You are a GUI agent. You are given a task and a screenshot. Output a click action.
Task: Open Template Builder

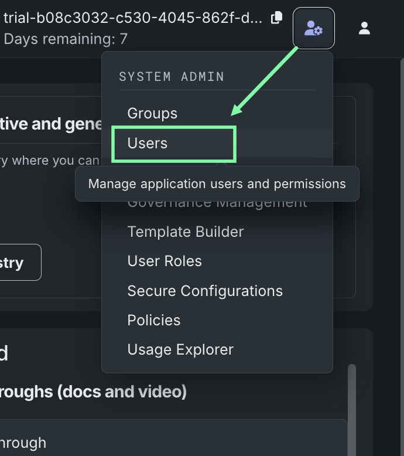[185, 232]
